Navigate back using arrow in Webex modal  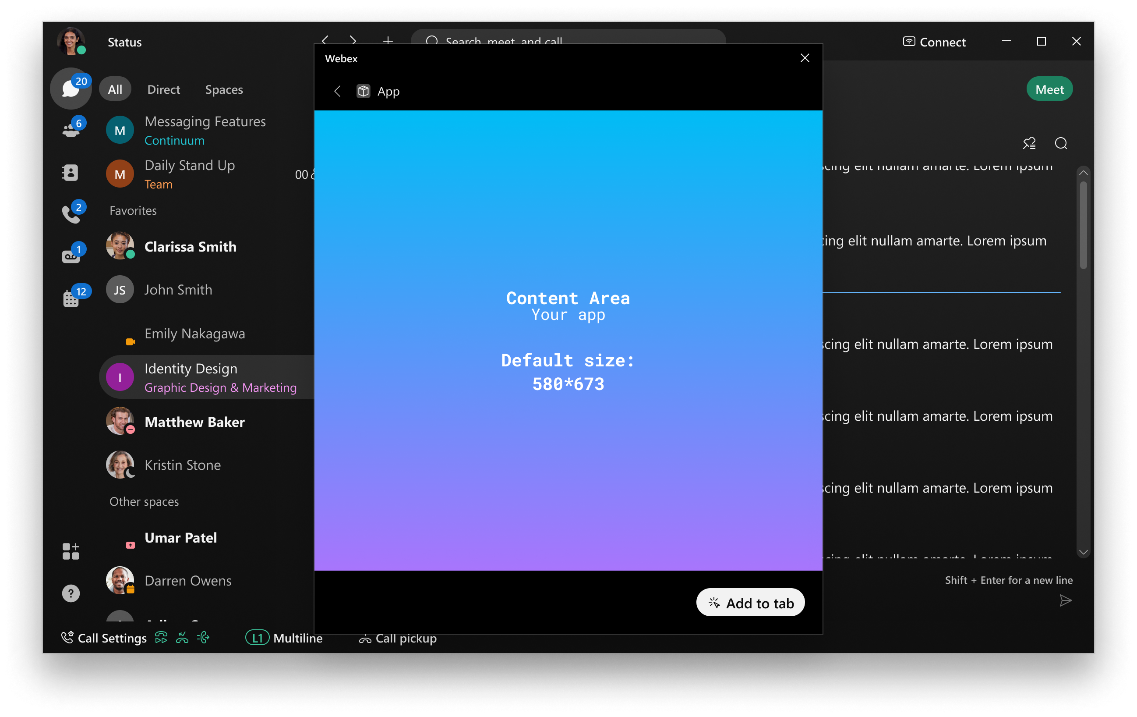[337, 92]
